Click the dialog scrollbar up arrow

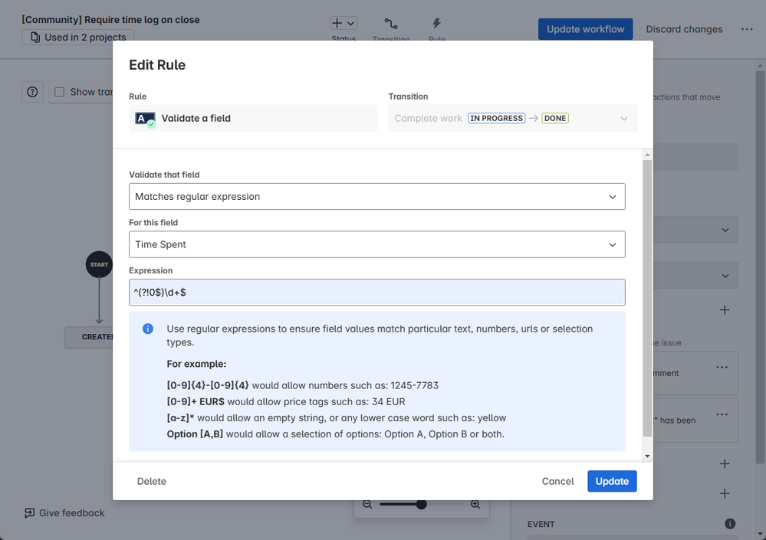click(x=647, y=155)
